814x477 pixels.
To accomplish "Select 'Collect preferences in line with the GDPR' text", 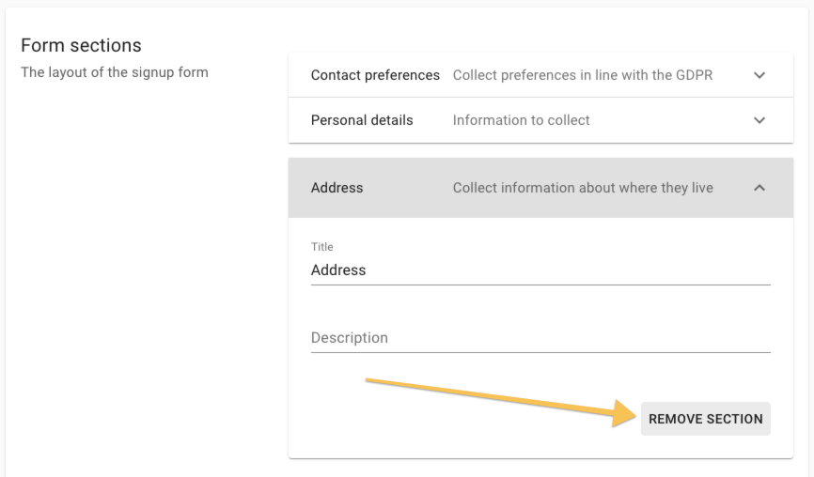I will (583, 75).
